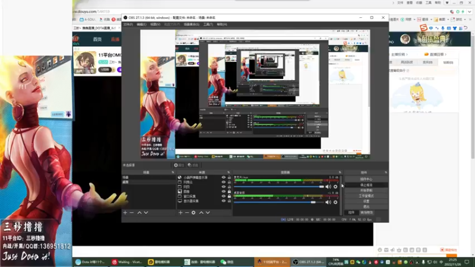Click 退出 button in OBS controls

point(366,206)
